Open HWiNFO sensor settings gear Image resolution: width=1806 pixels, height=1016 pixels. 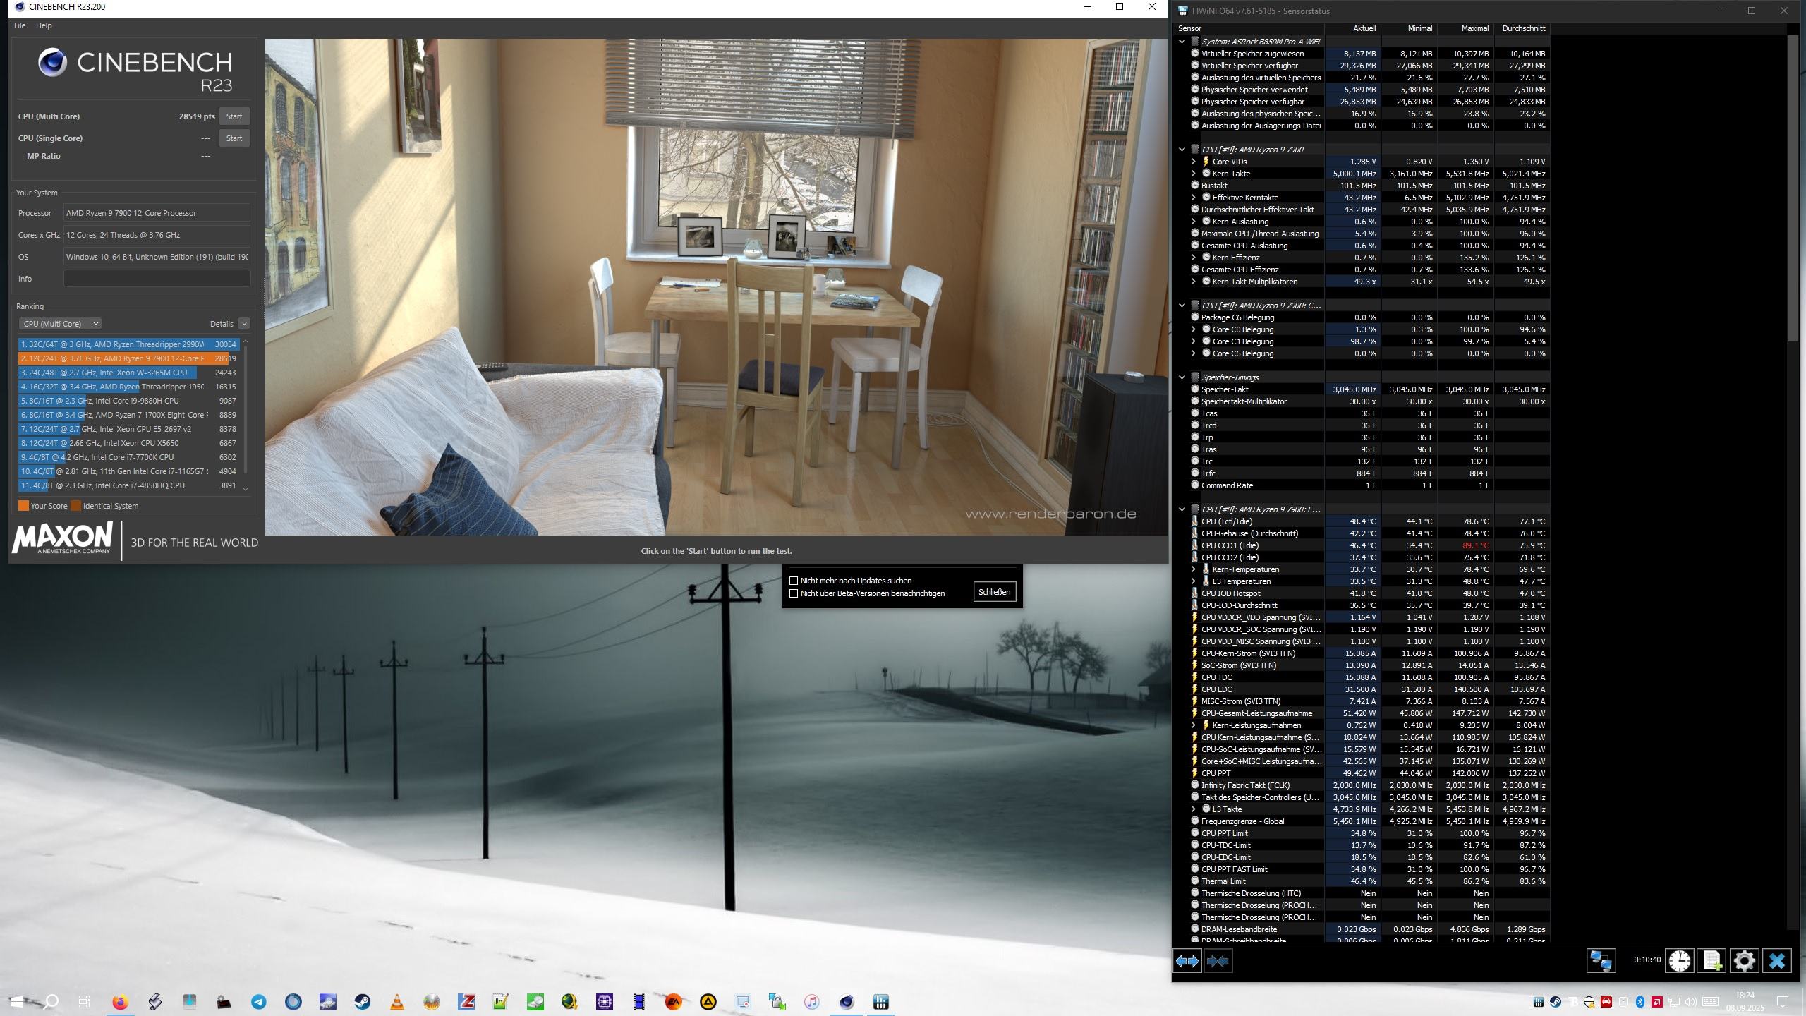coord(1744,961)
